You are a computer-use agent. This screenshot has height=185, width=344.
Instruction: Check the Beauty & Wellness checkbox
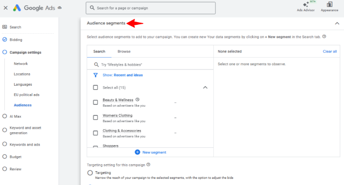pyautogui.click(x=95, y=102)
